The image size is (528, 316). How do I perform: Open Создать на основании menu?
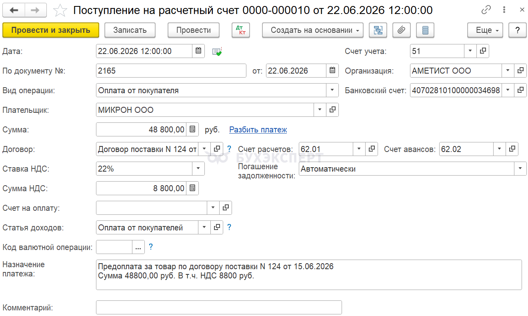(312, 30)
